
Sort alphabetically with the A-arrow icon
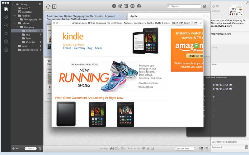click(112, 148)
